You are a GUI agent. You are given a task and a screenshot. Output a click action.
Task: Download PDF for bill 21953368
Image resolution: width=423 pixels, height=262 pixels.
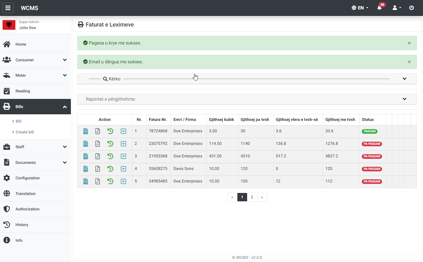click(x=98, y=156)
